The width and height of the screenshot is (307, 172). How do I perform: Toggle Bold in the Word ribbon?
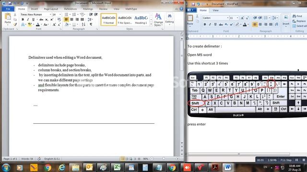[23, 20]
